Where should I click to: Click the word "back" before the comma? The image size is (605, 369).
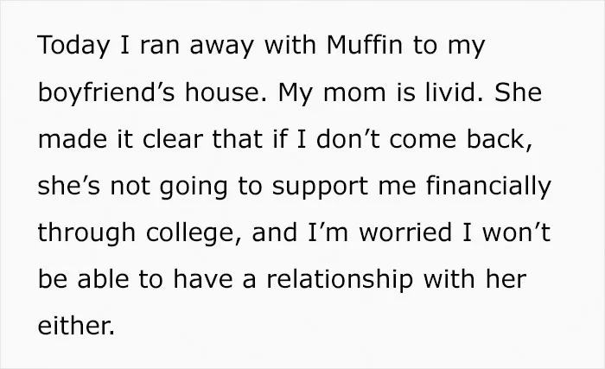coord(495,138)
